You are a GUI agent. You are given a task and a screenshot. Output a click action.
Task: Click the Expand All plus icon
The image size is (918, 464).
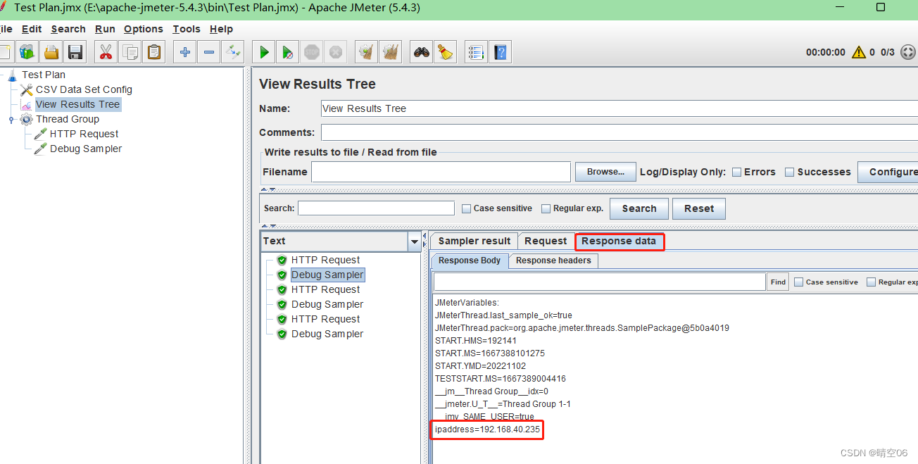tap(184, 52)
